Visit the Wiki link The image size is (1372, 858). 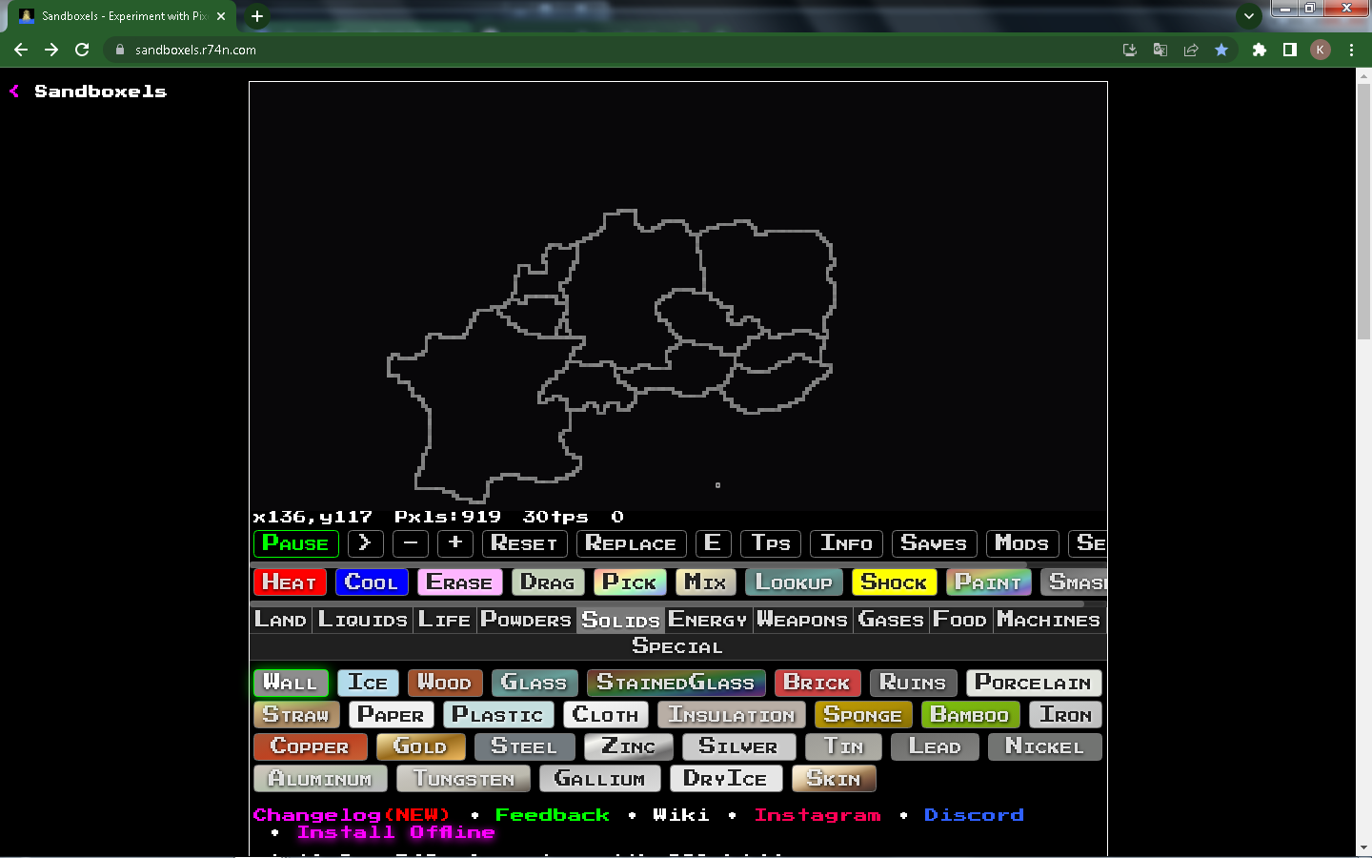pyautogui.click(x=681, y=815)
